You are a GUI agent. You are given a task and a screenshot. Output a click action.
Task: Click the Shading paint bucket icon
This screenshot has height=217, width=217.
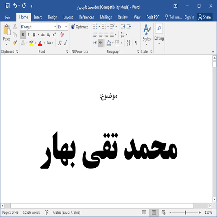click(108, 43)
